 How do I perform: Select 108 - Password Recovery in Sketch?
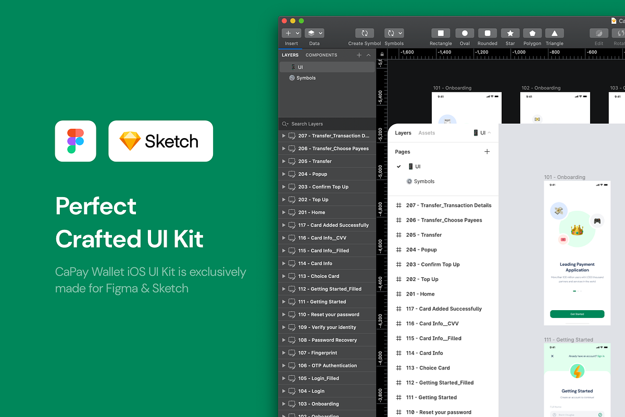pyautogui.click(x=327, y=340)
